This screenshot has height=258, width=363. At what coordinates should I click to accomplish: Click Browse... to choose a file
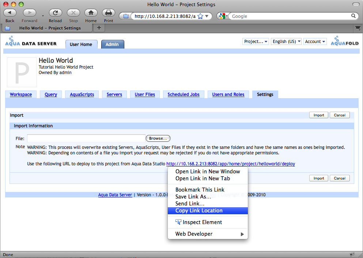tap(158, 138)
